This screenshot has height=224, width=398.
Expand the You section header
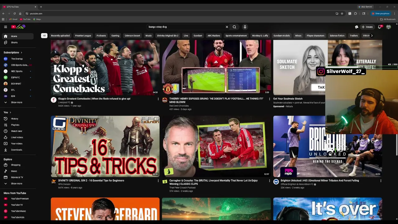click(7, 112)
